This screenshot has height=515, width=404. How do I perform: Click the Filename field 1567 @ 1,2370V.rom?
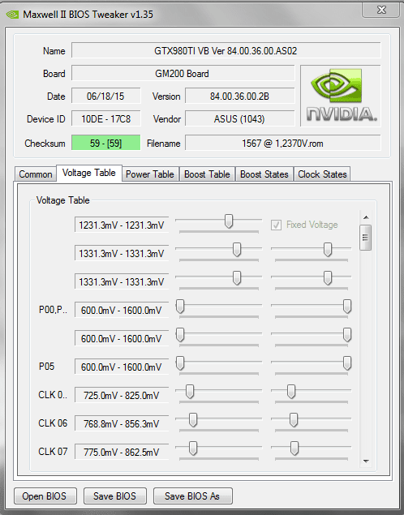pyautogui.click(x=283, y=143)
